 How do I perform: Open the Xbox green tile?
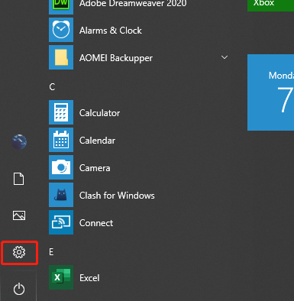pos(270,5)
